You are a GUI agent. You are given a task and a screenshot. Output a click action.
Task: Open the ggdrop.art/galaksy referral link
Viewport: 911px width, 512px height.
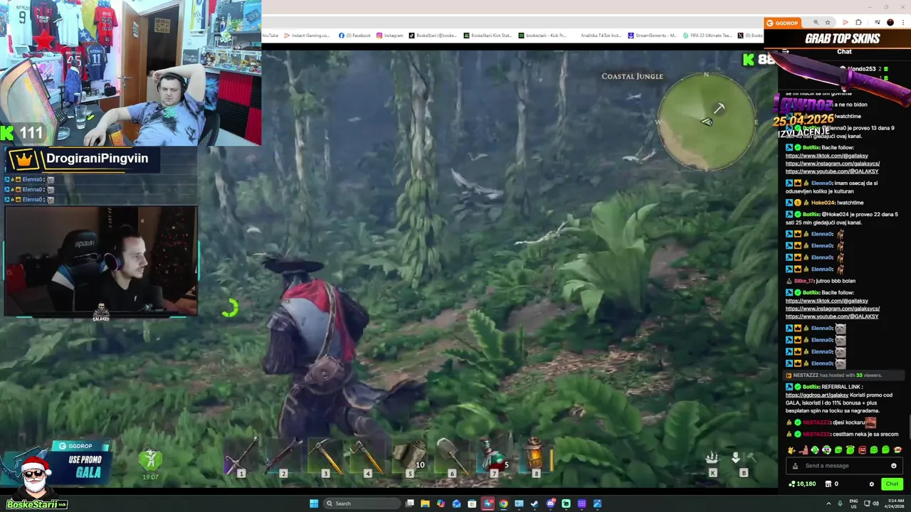pos(817,395)
